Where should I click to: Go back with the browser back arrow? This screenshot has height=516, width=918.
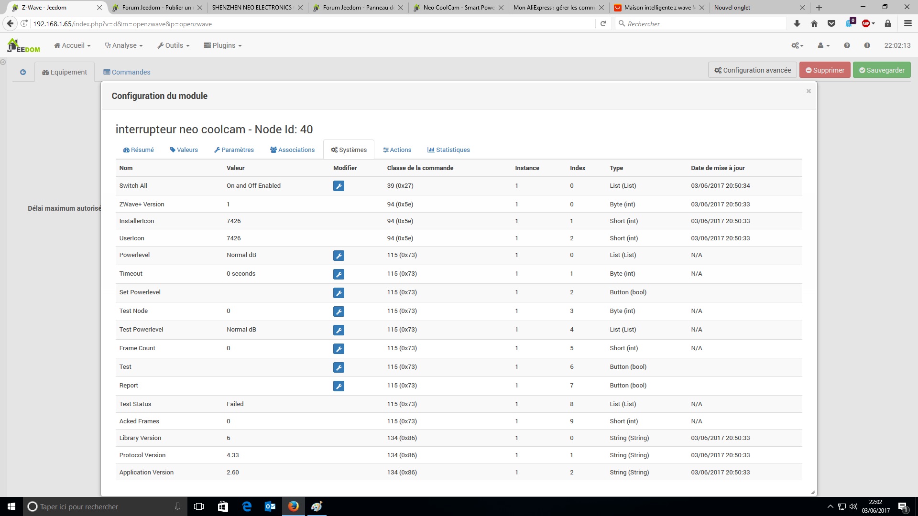pyautogui.click(x=10, y=23)
